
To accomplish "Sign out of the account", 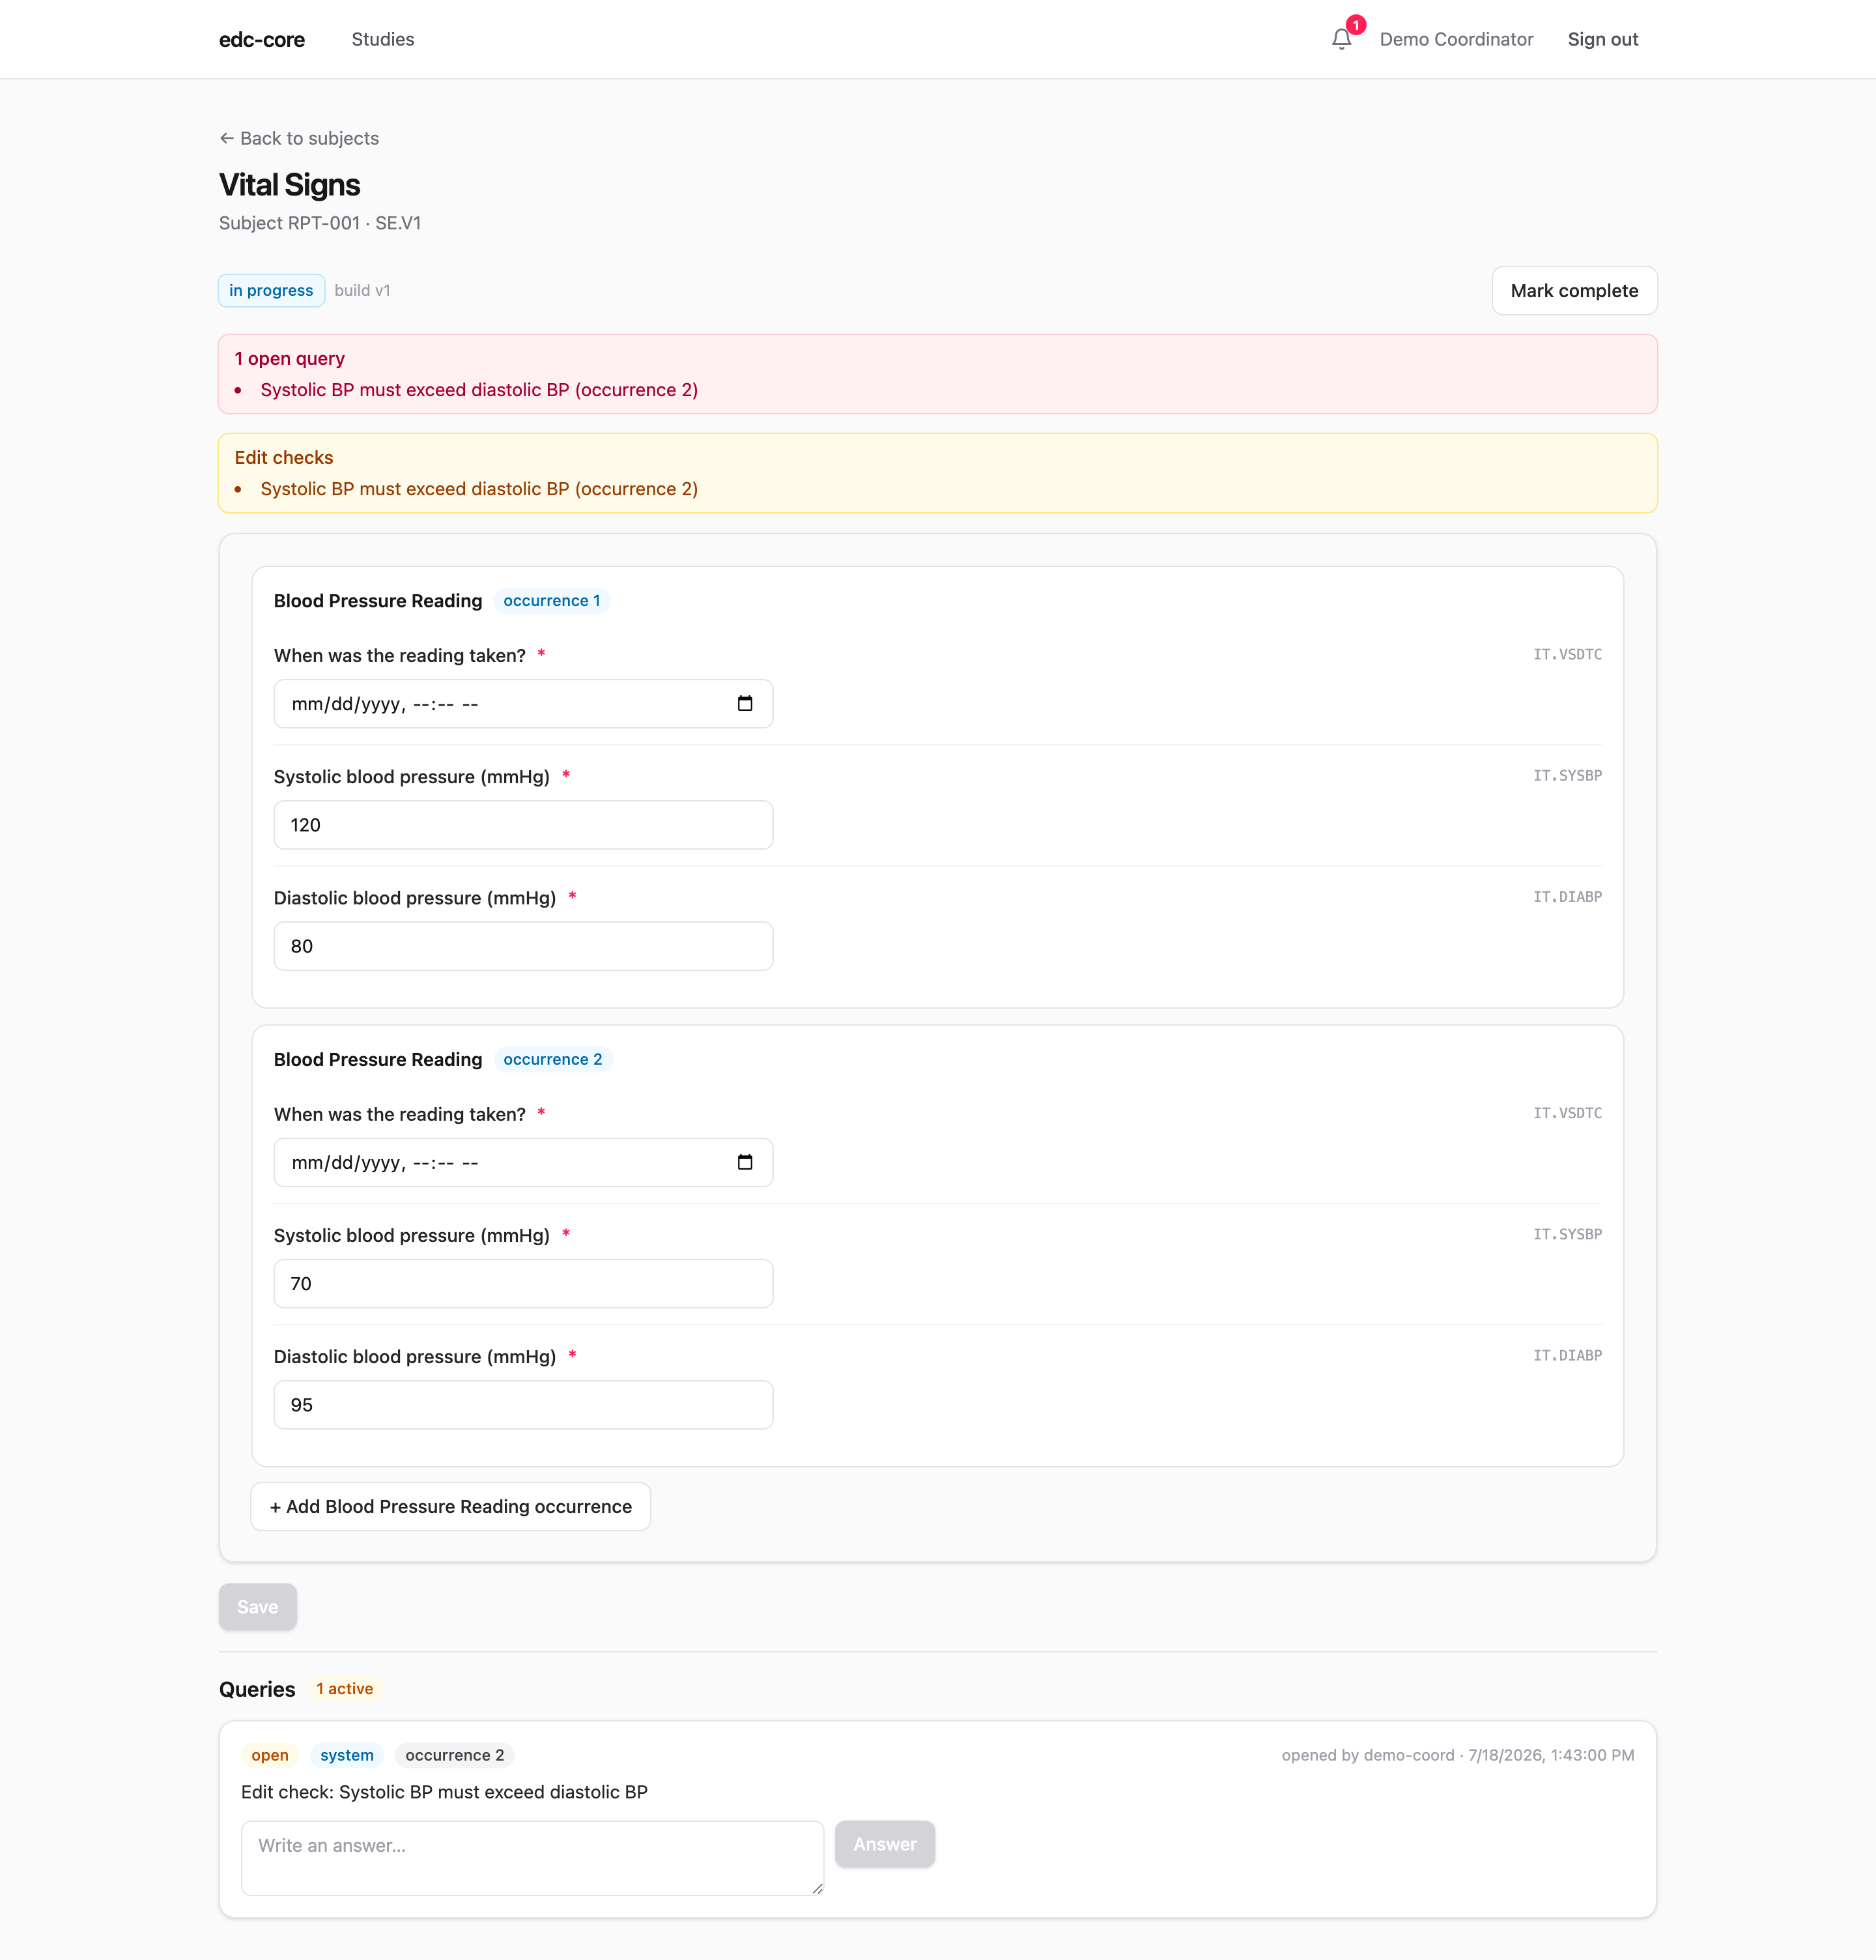I will point(1602,39).
